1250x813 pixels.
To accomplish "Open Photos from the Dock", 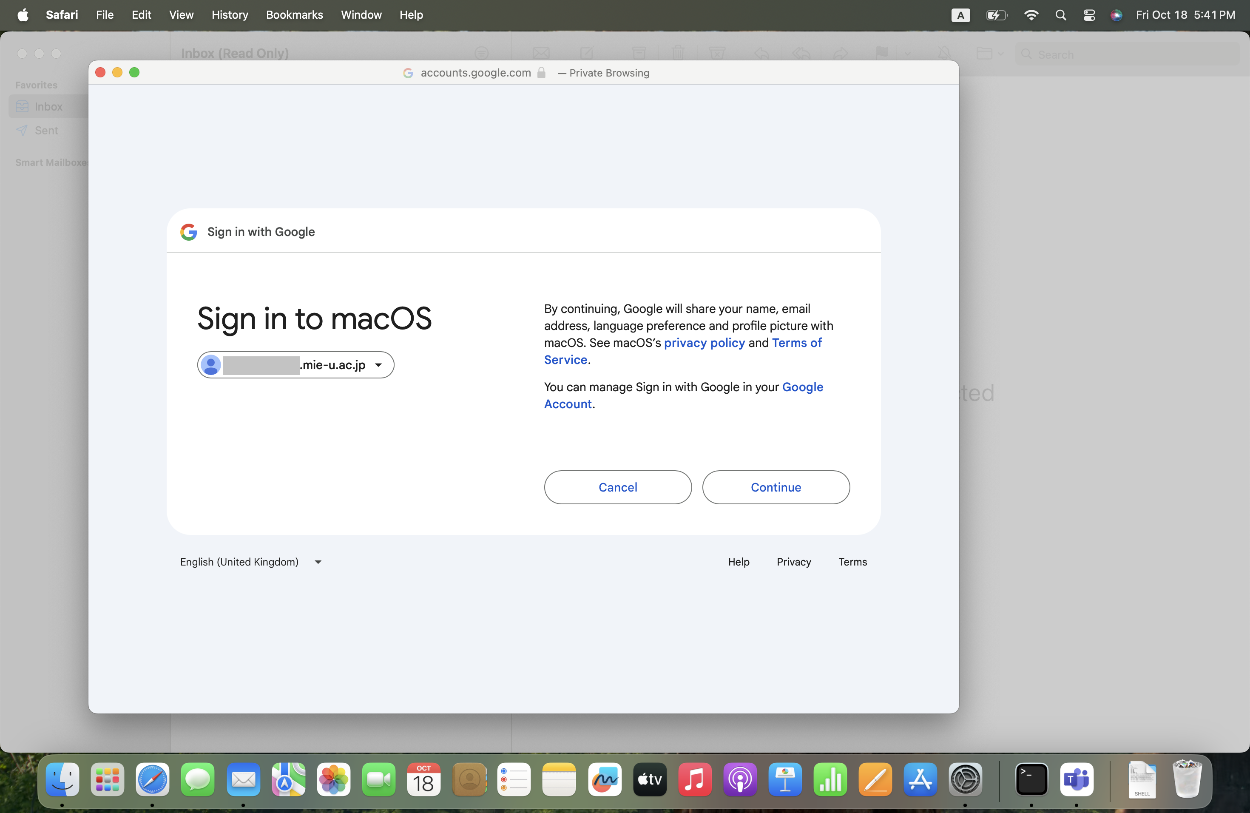I will (x=333, y=779).
